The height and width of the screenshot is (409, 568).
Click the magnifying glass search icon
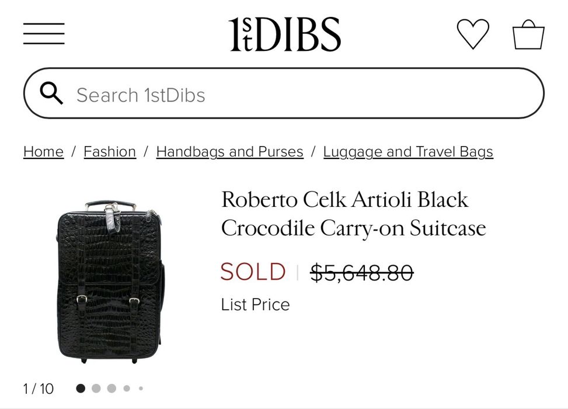click(51, 93)
